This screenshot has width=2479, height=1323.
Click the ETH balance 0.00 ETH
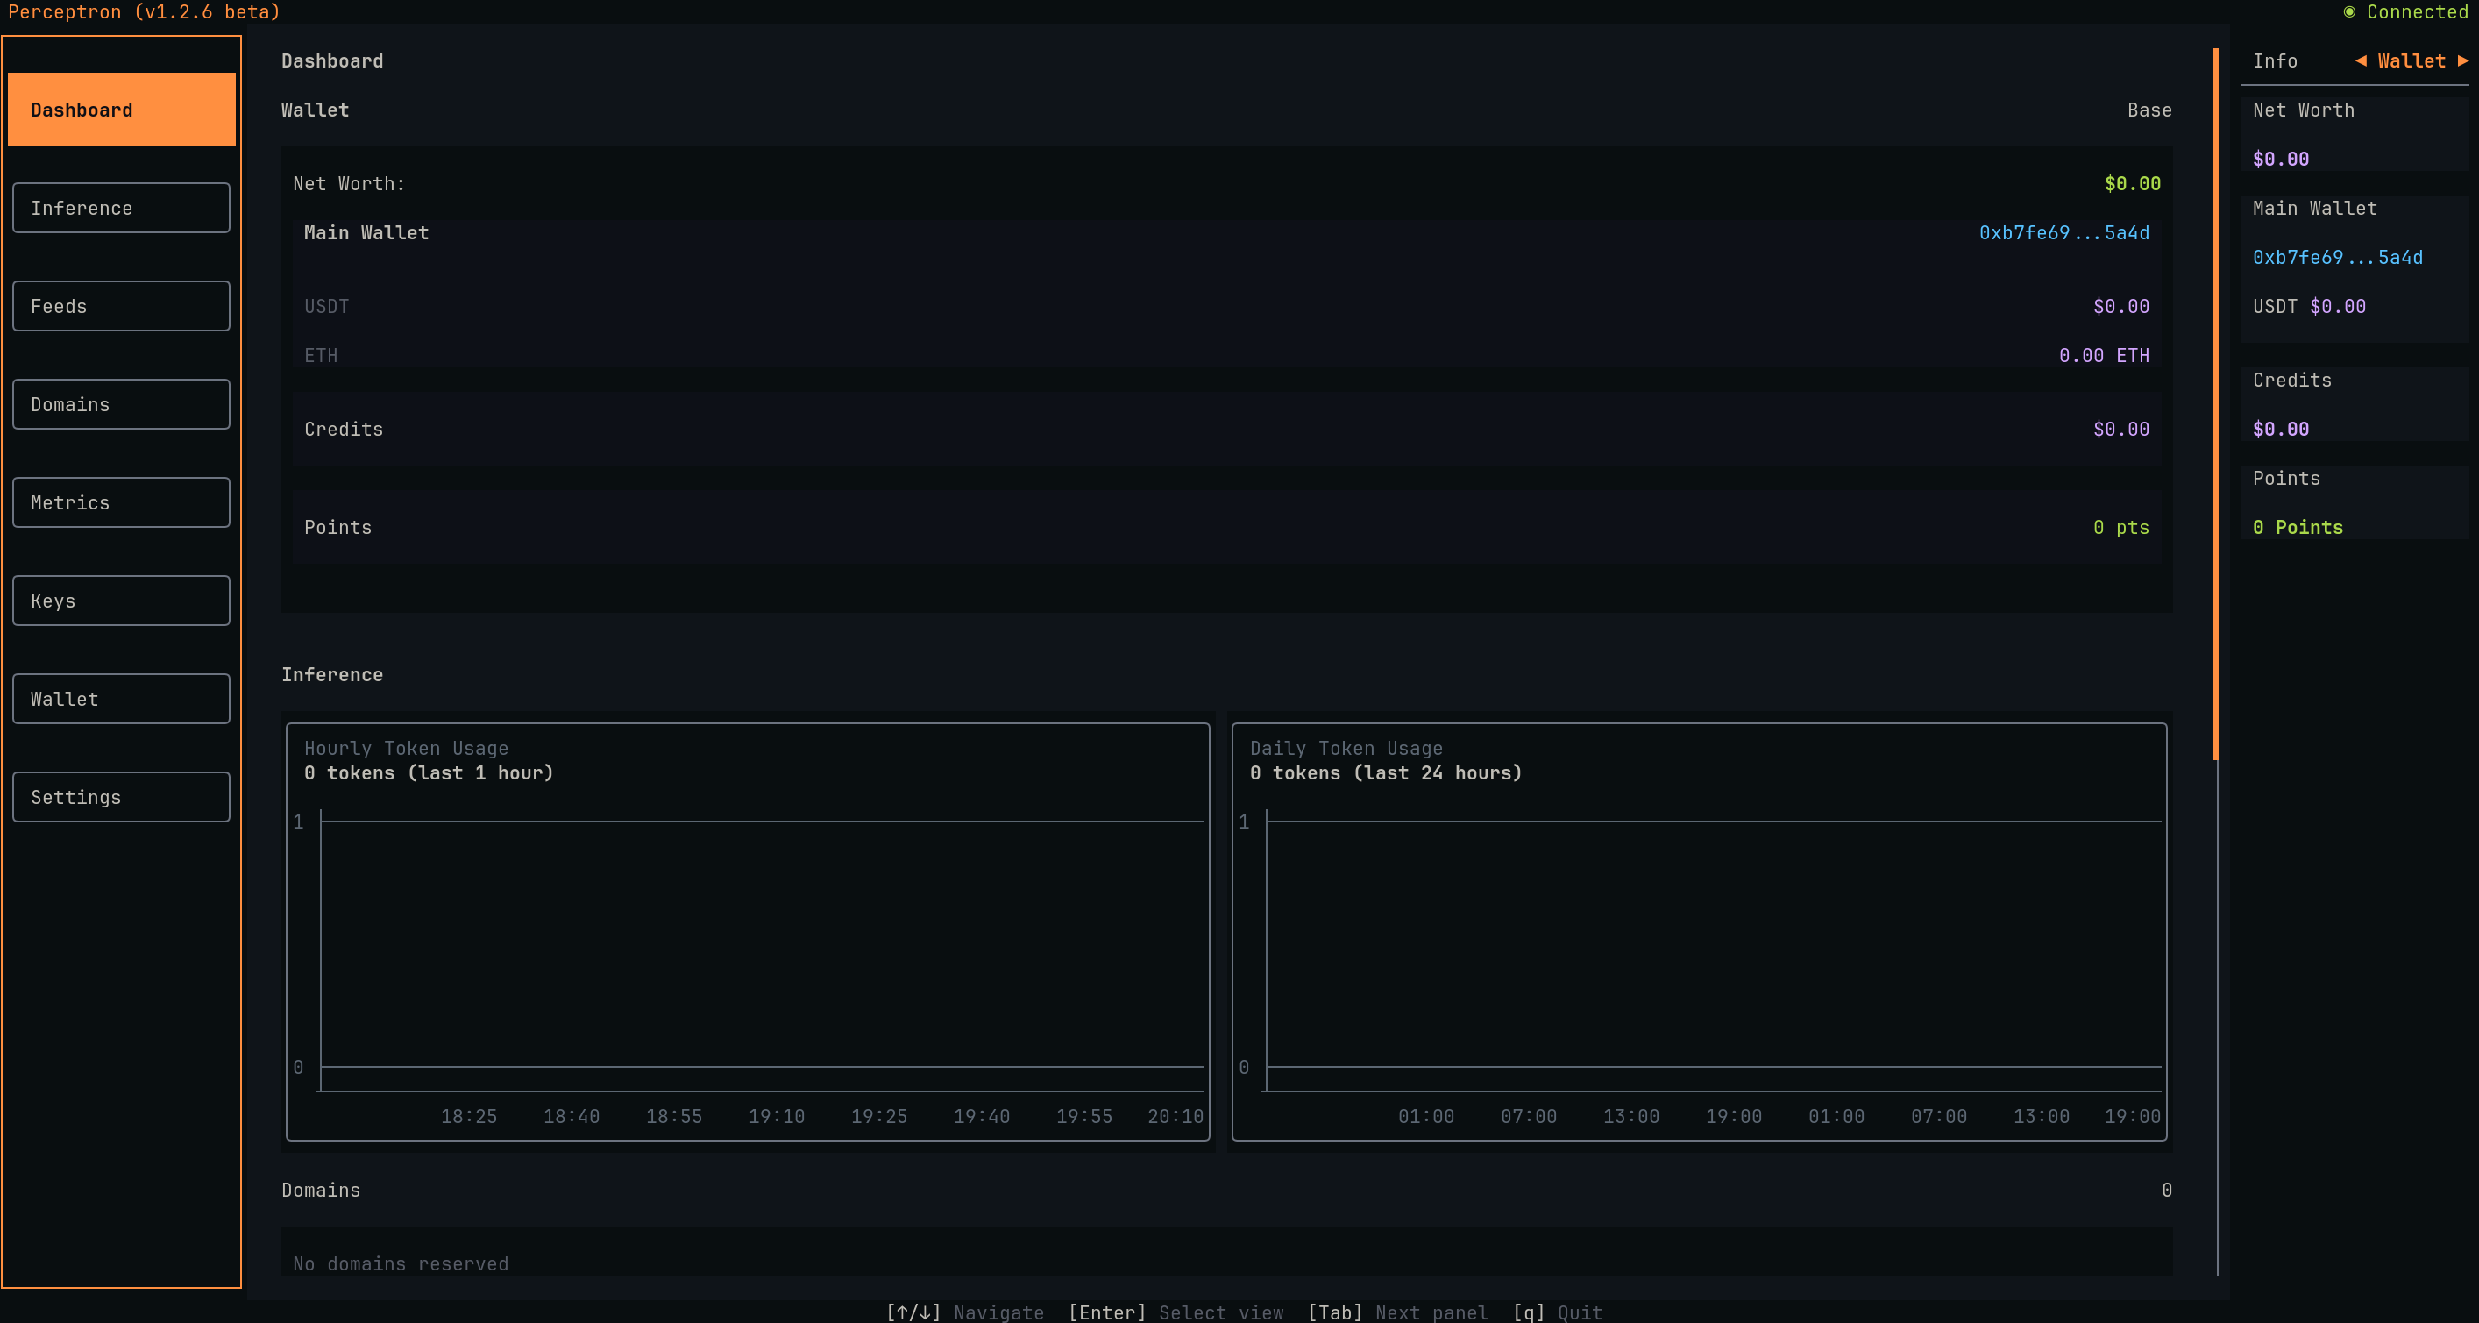coord(2104,355)
